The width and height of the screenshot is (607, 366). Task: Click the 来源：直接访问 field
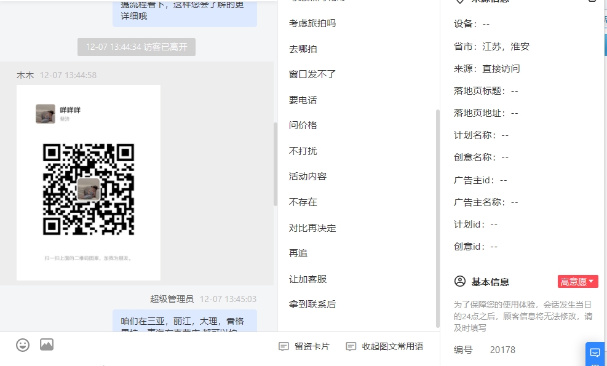click(x=486, y=68)
